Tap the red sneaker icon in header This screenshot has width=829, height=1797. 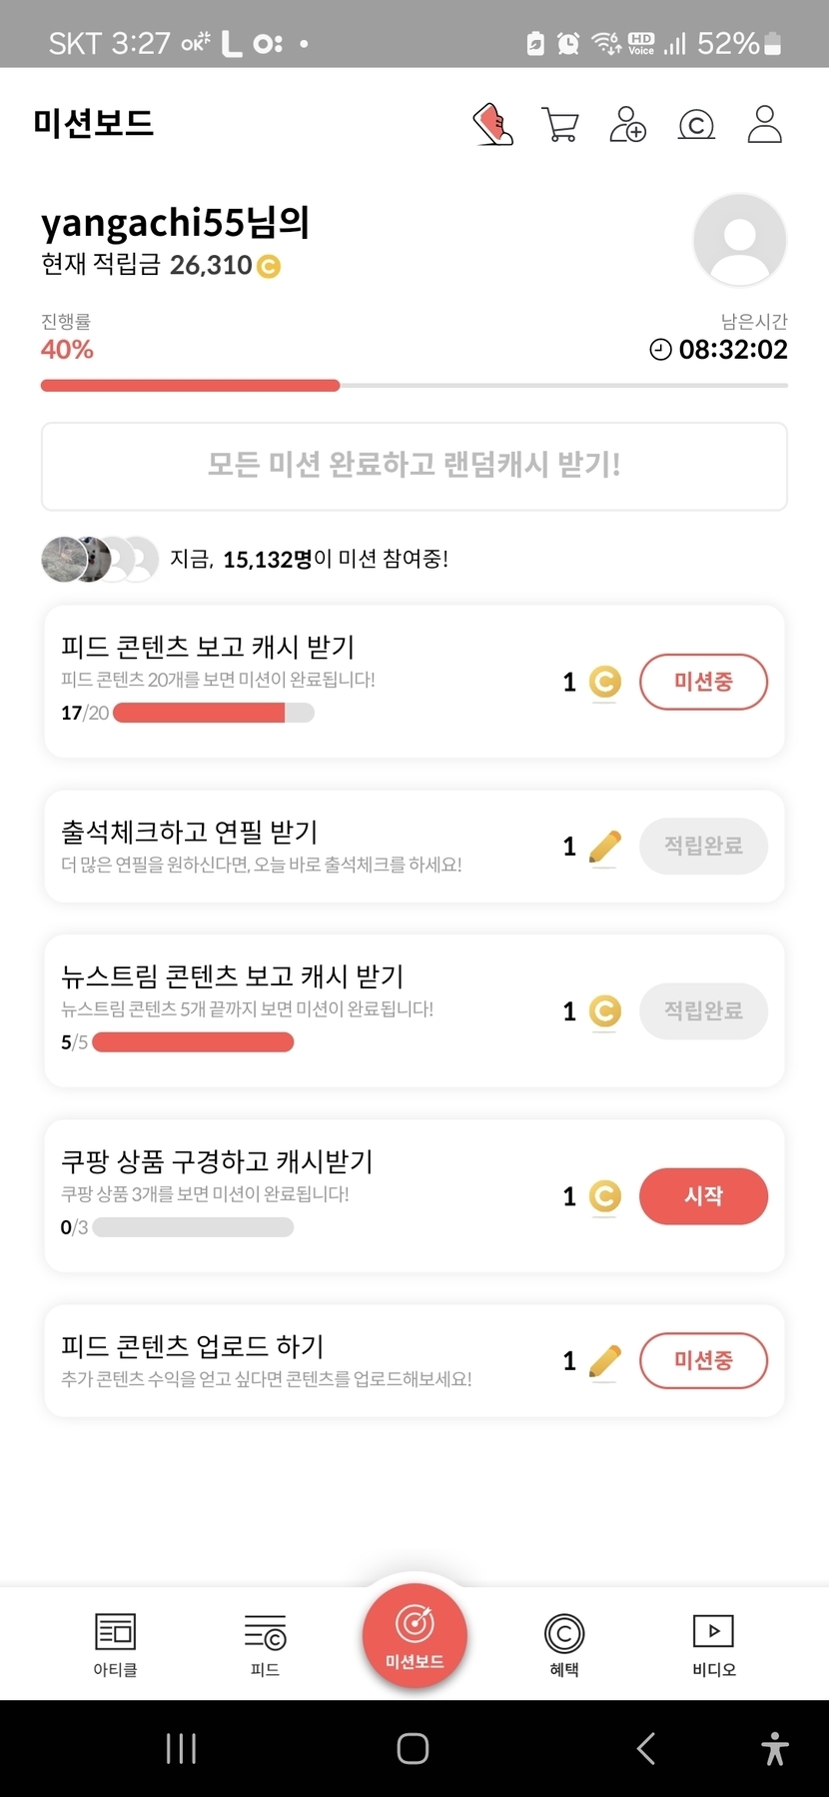tap(492, 125)
